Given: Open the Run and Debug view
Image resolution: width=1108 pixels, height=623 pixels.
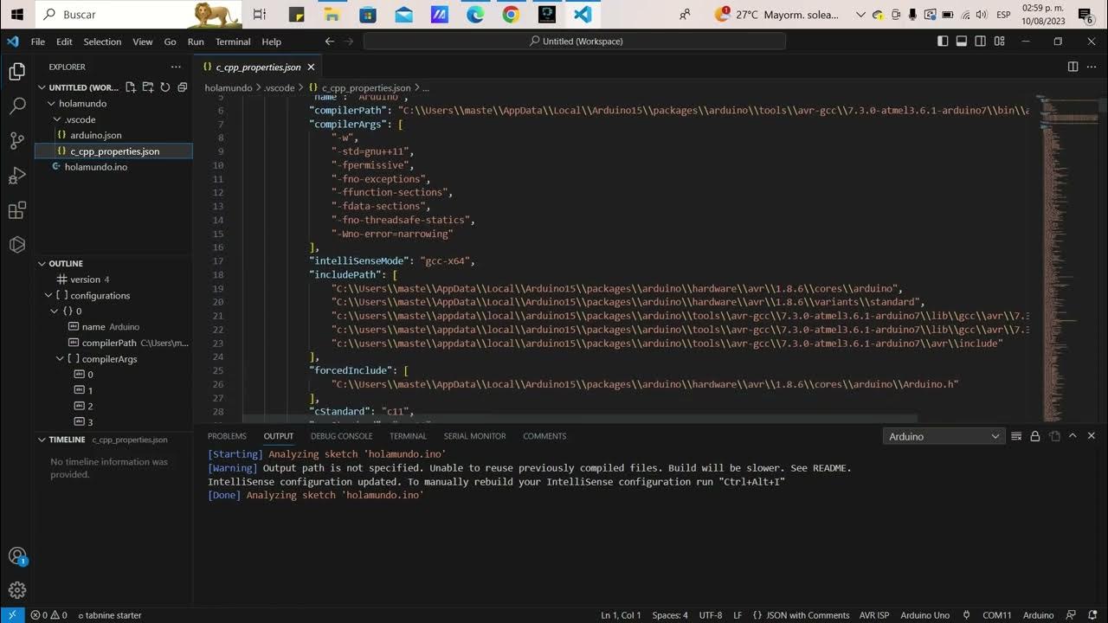Looking at the screenshot, I should tap(16, 176).
